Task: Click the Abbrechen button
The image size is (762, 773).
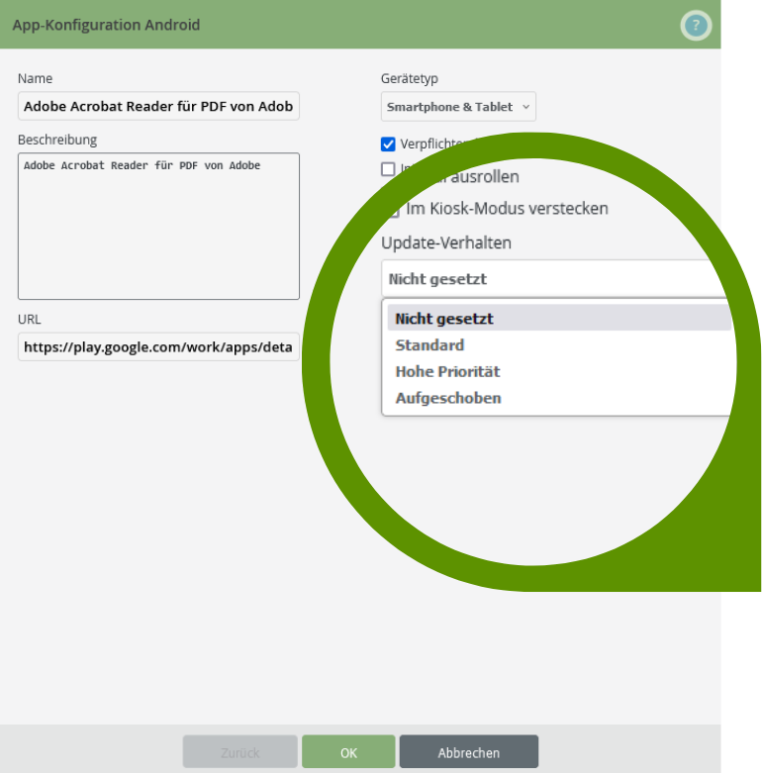Action: 469,752
